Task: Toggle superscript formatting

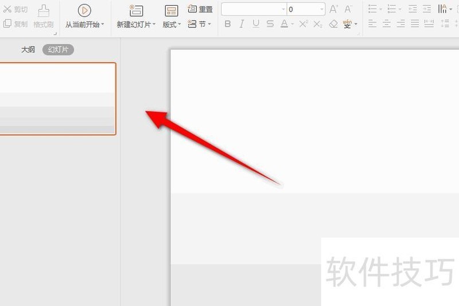Action: pos(304,23)
